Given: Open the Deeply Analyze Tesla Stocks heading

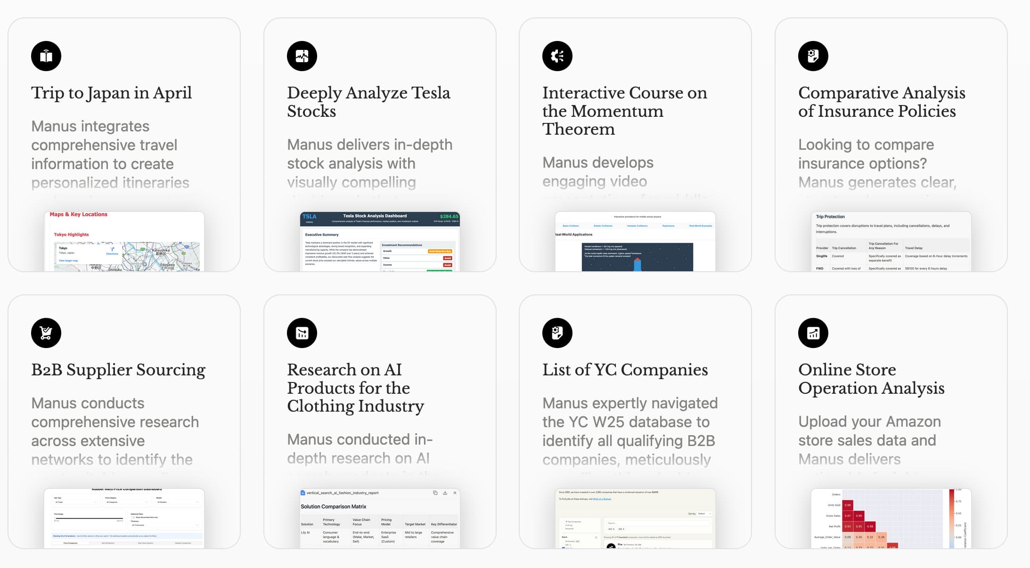Looking at the screenshot, I should 369,102.
